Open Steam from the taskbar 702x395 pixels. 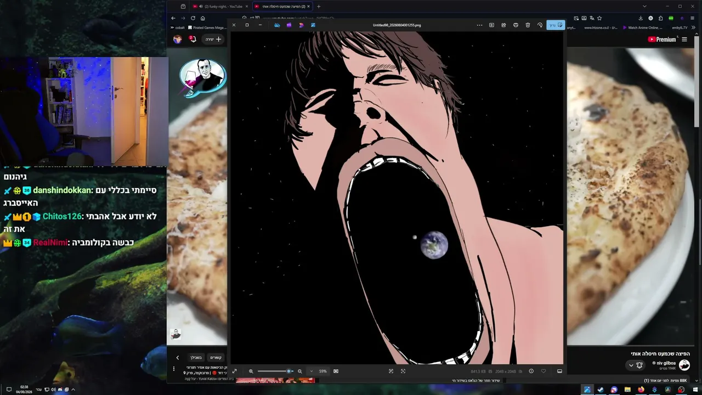click(x=601, y=390)
